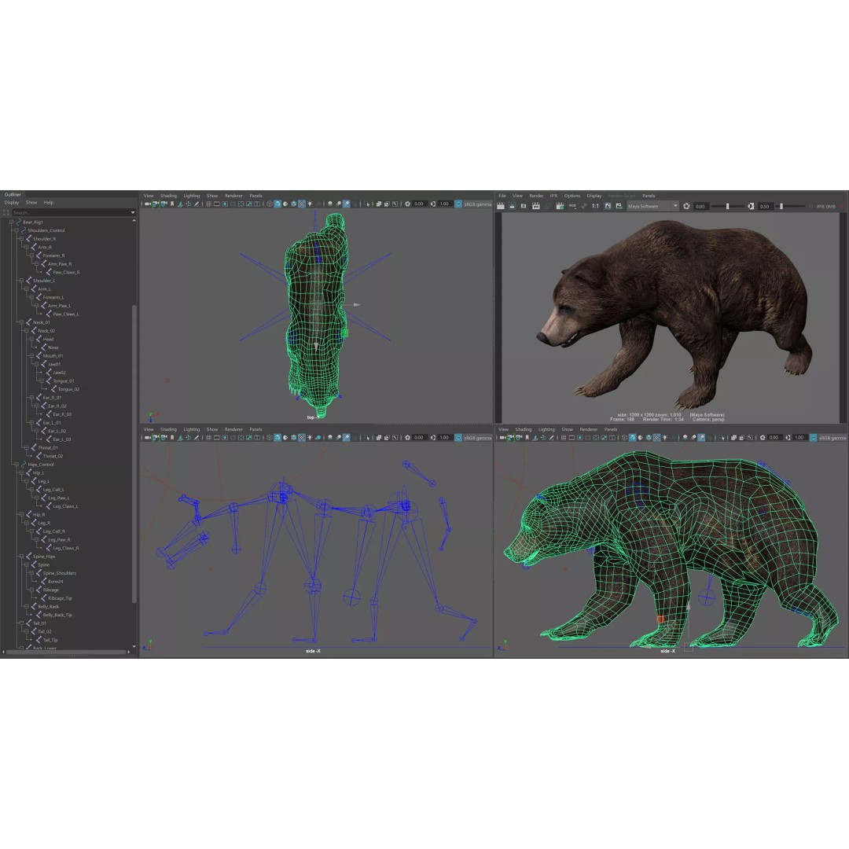The height and width of the screenshot is (849, 849).
Task: Click camera icon in bottom-right viewport toolbar
Action: [x=502, y=438]
